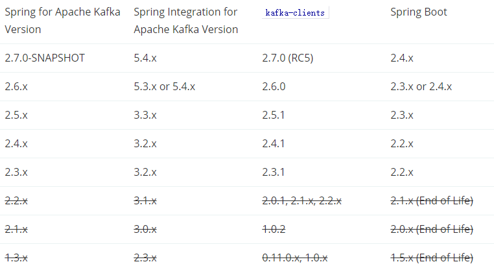Select the 2.7.0-SNAPSHOT version cell
The width and height of the screenshot is (494, 264).
(x=45, y=58)
